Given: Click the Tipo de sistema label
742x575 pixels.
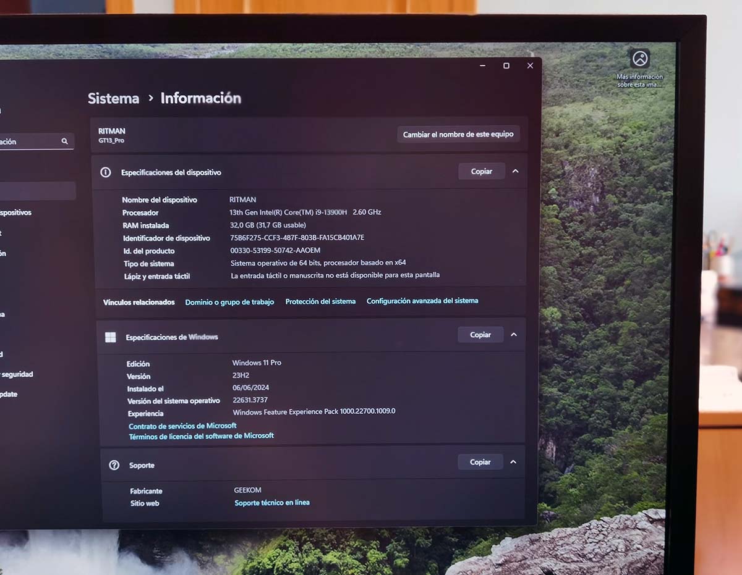Looking at the screenshot, I should (148, 264).
